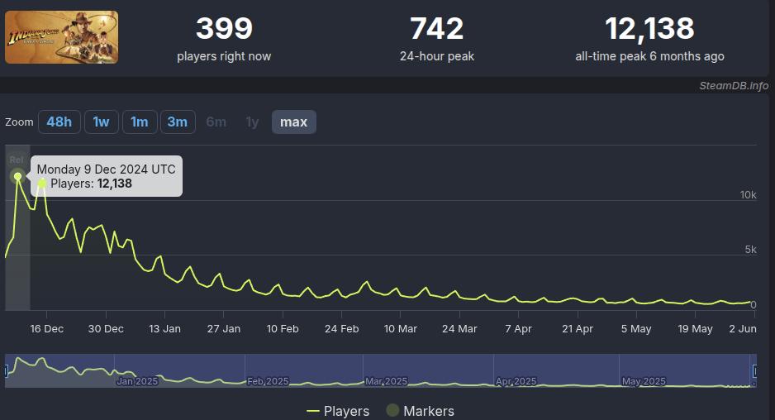Click the 742 24-hour peak stat
Screen dimensions: 775x420
437,39
